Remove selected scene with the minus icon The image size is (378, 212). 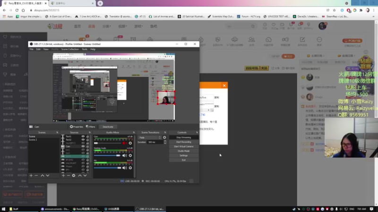click(x=36, y=176)
